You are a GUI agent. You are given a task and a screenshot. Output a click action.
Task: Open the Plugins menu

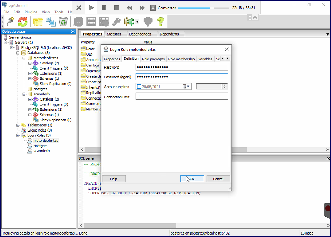point(31,12)
